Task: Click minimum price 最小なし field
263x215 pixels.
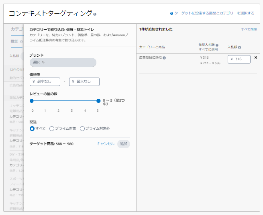Action: coord(45,82)
